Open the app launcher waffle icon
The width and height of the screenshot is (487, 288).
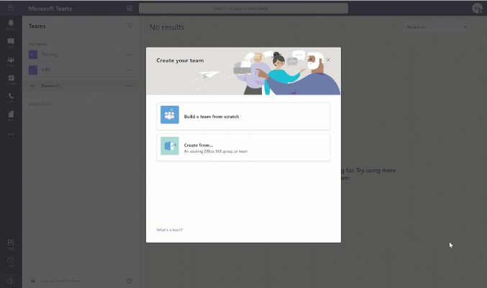pos(12,8)
